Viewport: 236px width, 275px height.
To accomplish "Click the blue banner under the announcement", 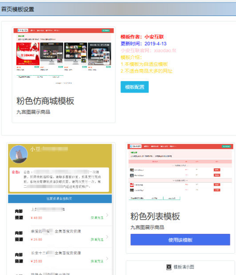I will [60, 199].
